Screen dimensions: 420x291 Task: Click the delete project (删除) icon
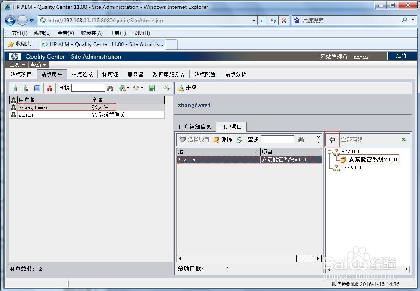[216, 139]
